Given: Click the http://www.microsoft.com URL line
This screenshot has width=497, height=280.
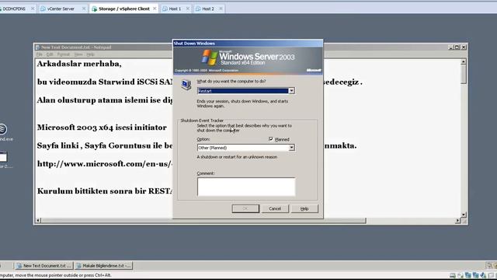Looking at the screenshot, I should (x=105, y=164).
